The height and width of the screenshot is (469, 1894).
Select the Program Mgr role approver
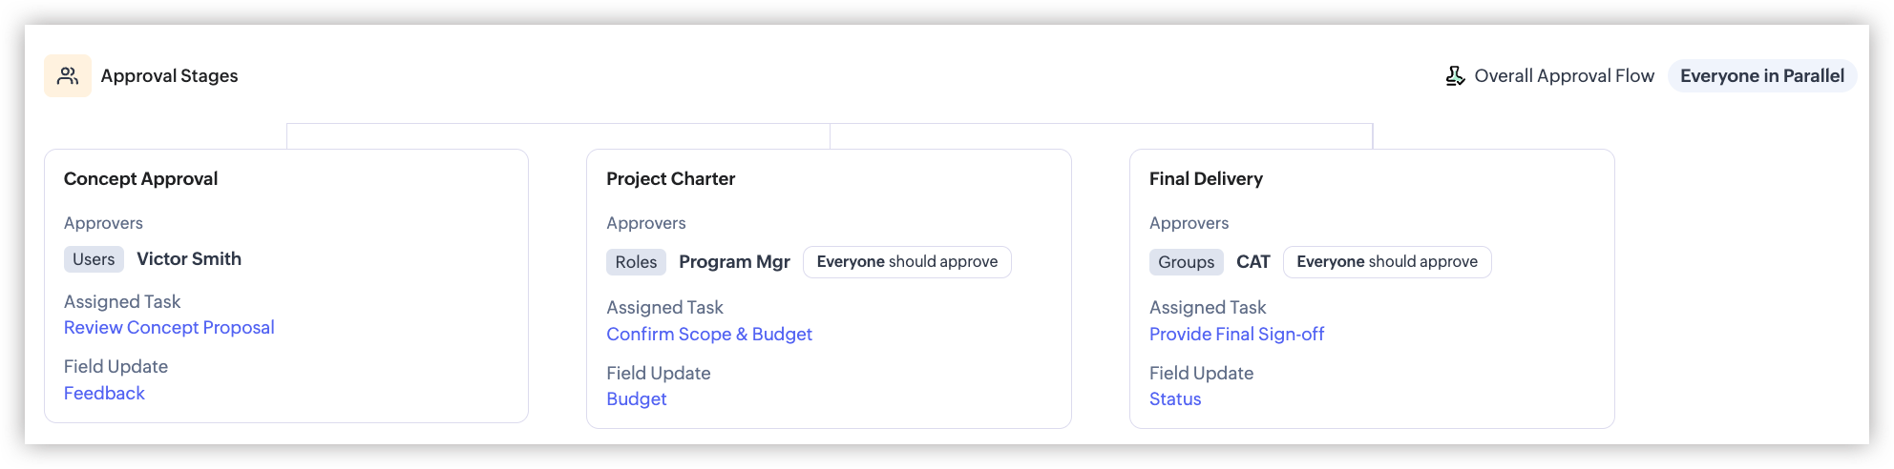734,262
